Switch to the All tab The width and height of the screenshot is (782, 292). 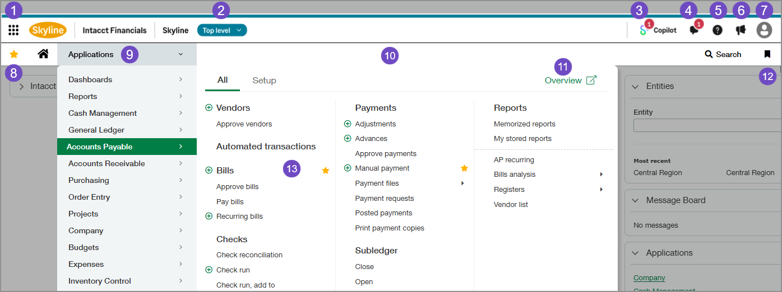point(223,80)
